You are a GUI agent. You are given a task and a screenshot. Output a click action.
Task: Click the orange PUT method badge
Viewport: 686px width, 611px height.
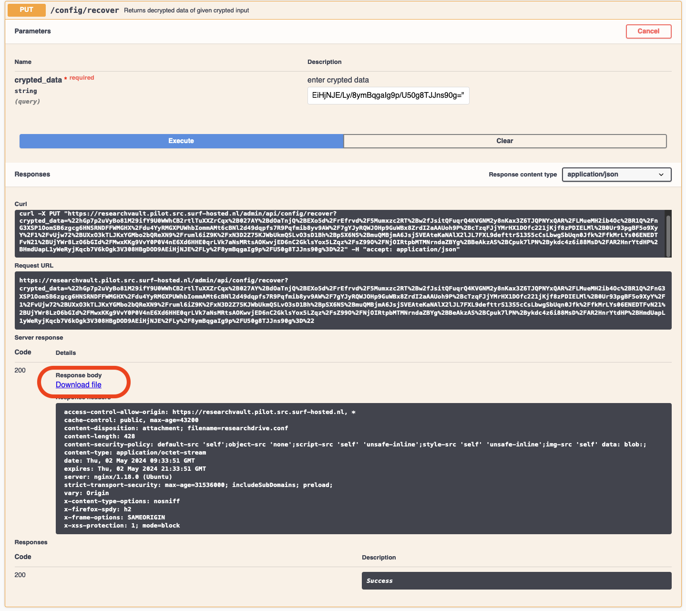click(x=27, y=10)
